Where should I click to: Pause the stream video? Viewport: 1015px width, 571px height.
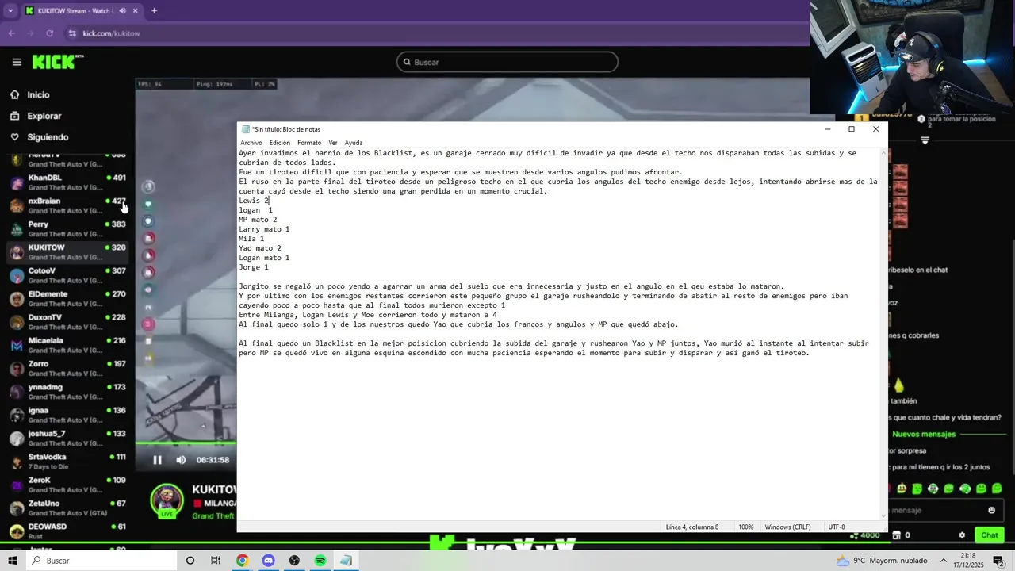[x=157, y=460]
